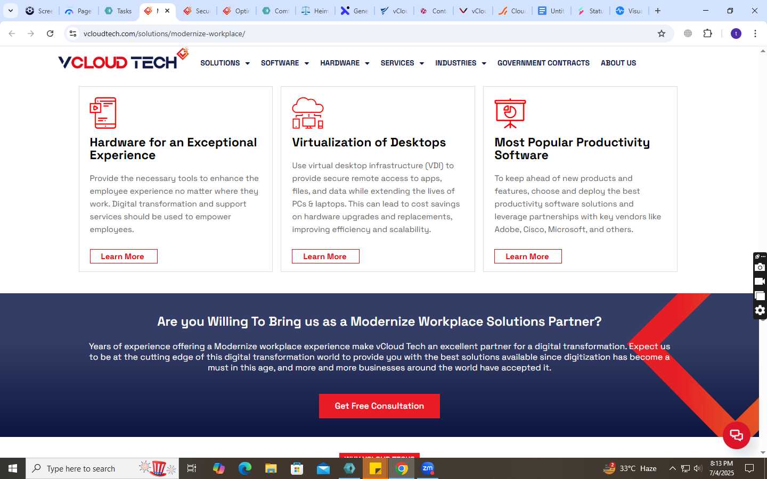Image resolution: width=767 pixels, height=479 pixels.
Task: Open the Mail app from the taskbar
Action: pyautogui.click(x=323, y=468)
